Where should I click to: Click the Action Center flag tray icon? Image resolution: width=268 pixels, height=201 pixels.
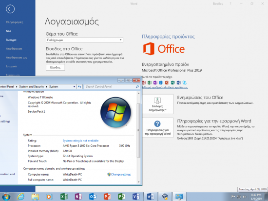tap(233, 197)
